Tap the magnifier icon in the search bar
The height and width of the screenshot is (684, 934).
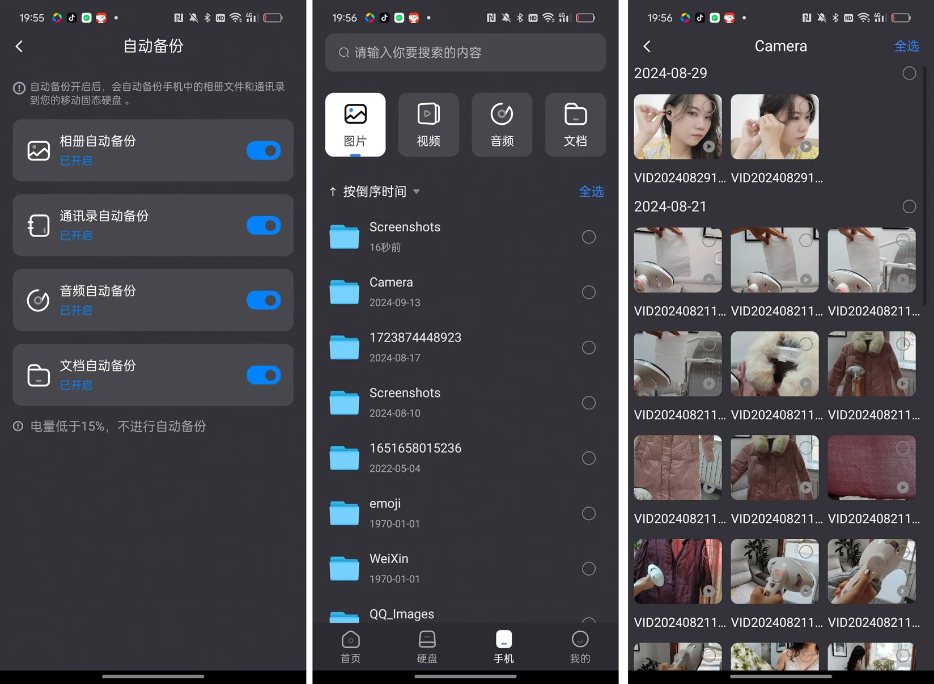point(343,52)
